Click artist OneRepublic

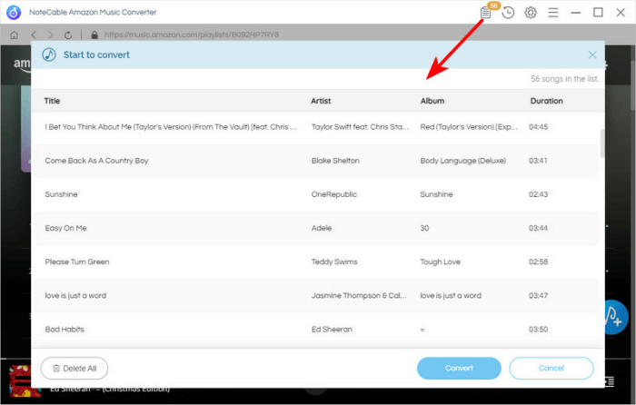pos(333,194)
